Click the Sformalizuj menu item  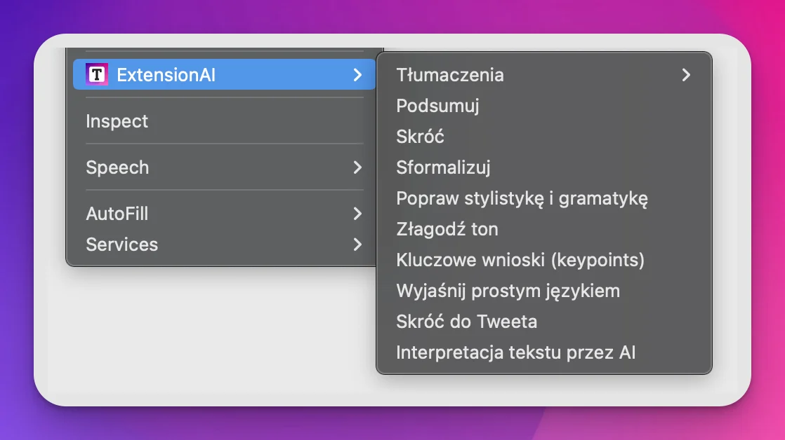tap(443, 167)
